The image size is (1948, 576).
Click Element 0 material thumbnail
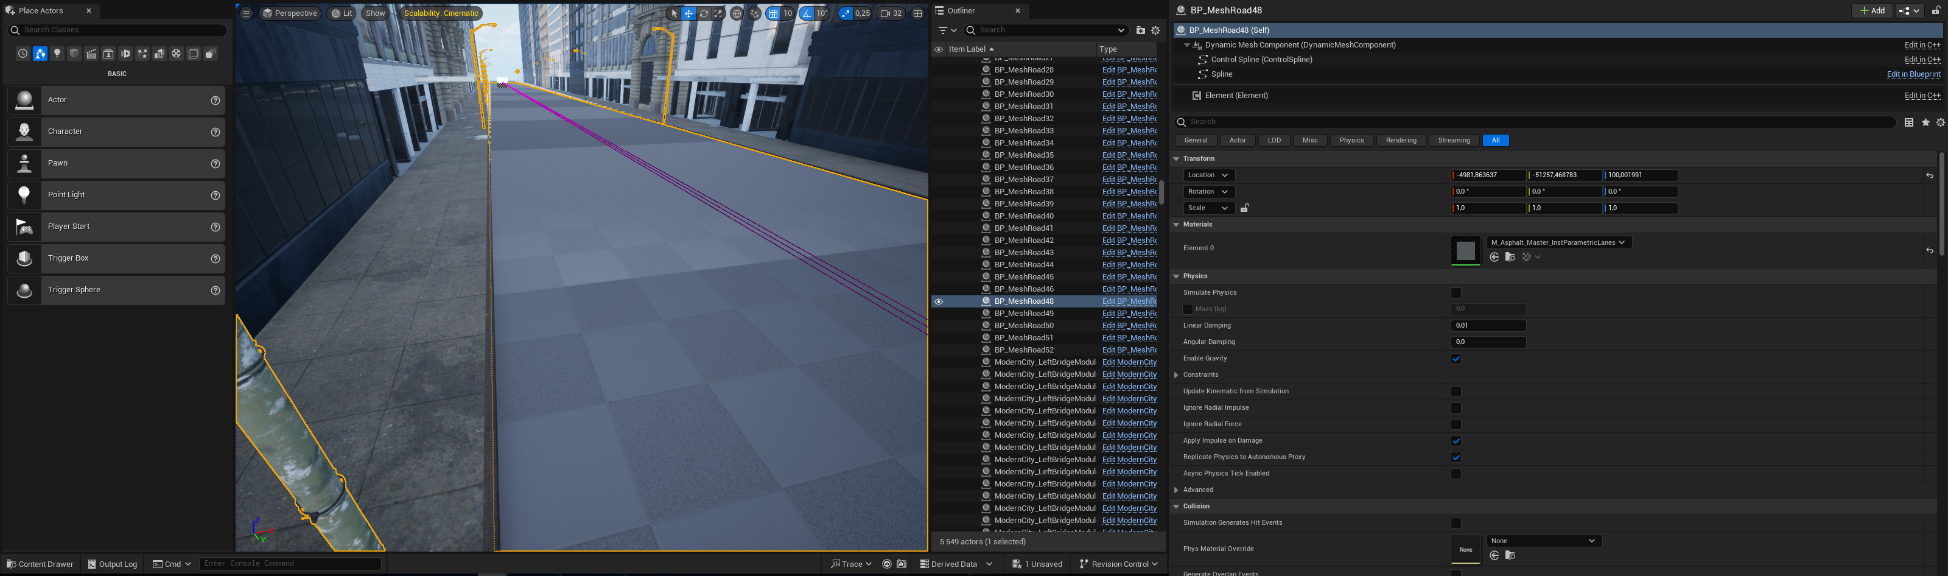point(1465,250)
